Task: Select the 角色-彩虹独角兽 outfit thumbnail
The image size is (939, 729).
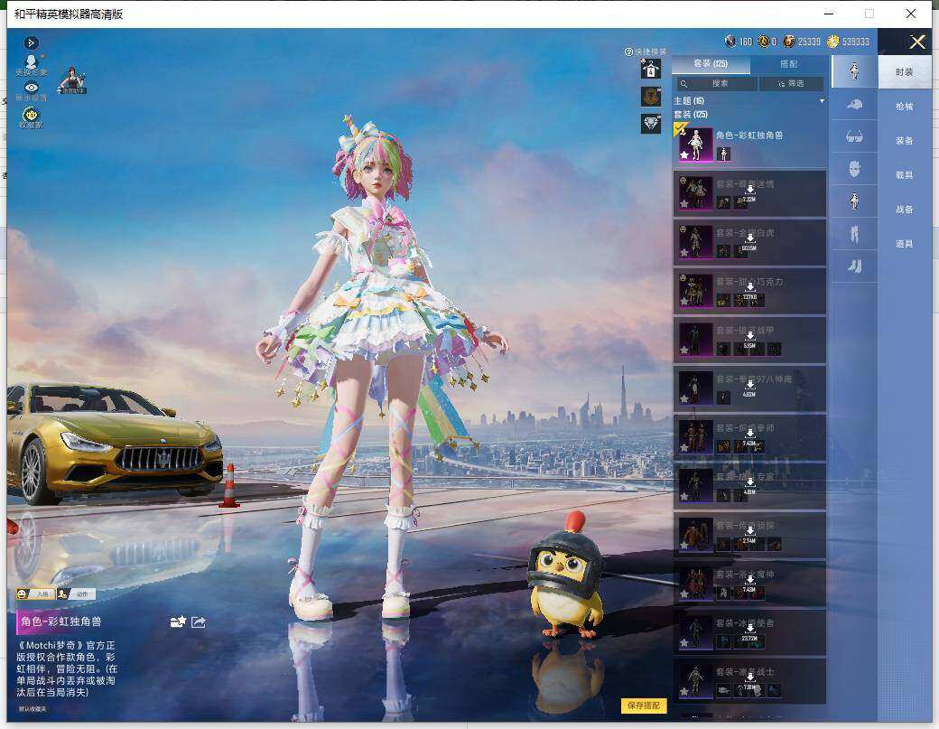Action: 695,145
